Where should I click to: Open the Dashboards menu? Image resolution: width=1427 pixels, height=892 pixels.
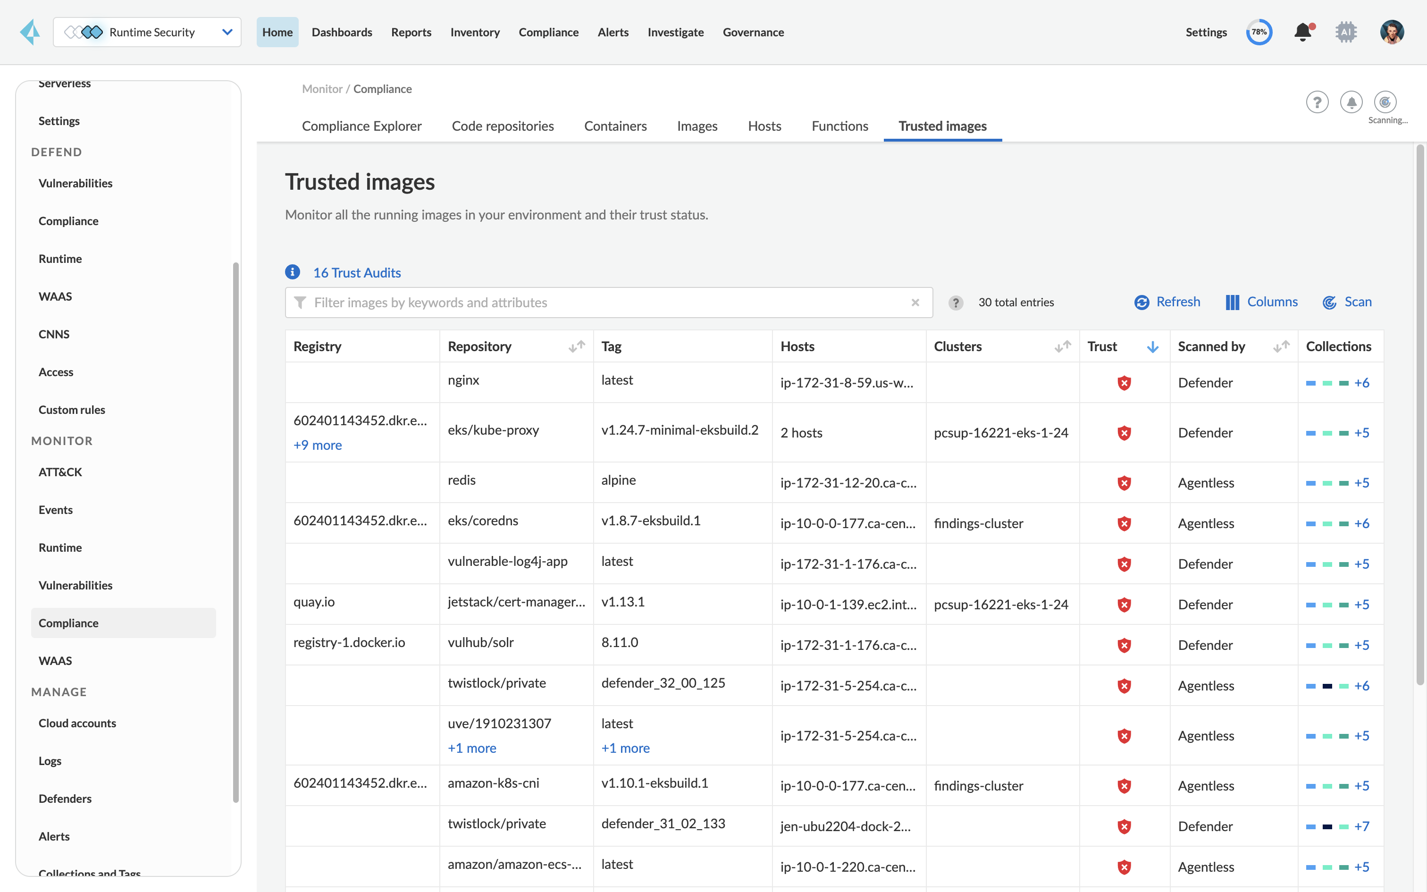[342, 32]
